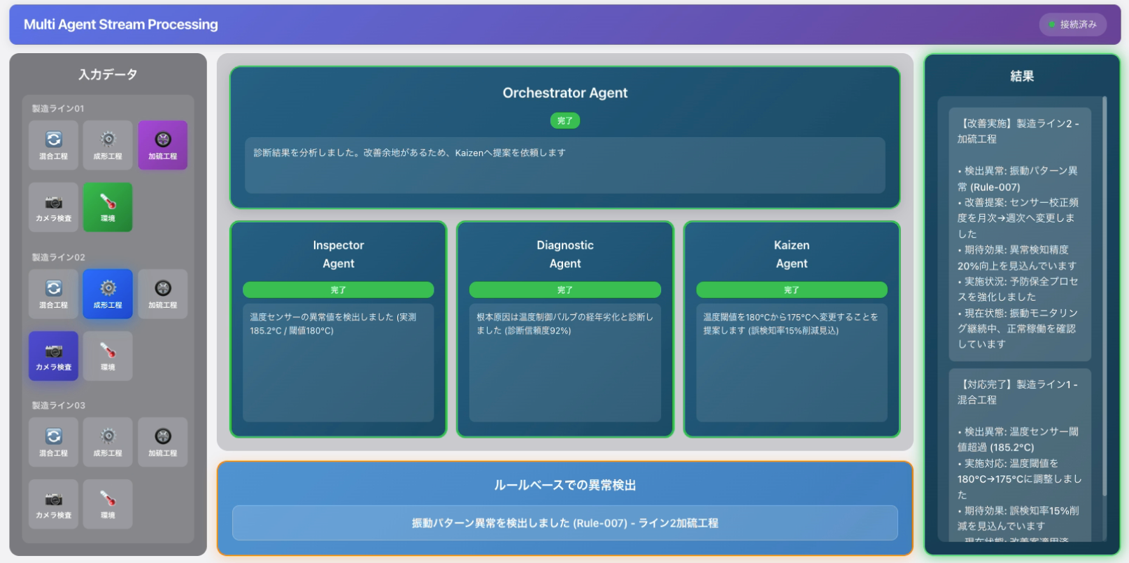1129x563 pixels.
Task: Click result line 検出異常: 温度センサー閾値超過
Action: tap(1018, 439)
